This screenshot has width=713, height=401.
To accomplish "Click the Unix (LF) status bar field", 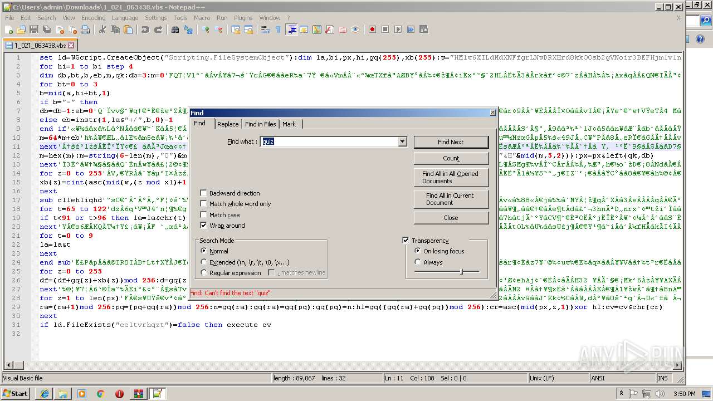I will pyautogui.click(x=559, y=378).
